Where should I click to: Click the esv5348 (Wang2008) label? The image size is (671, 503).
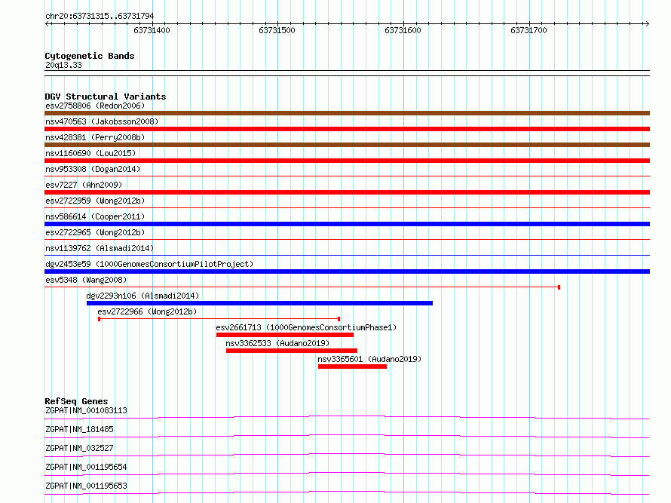(86, 280)
